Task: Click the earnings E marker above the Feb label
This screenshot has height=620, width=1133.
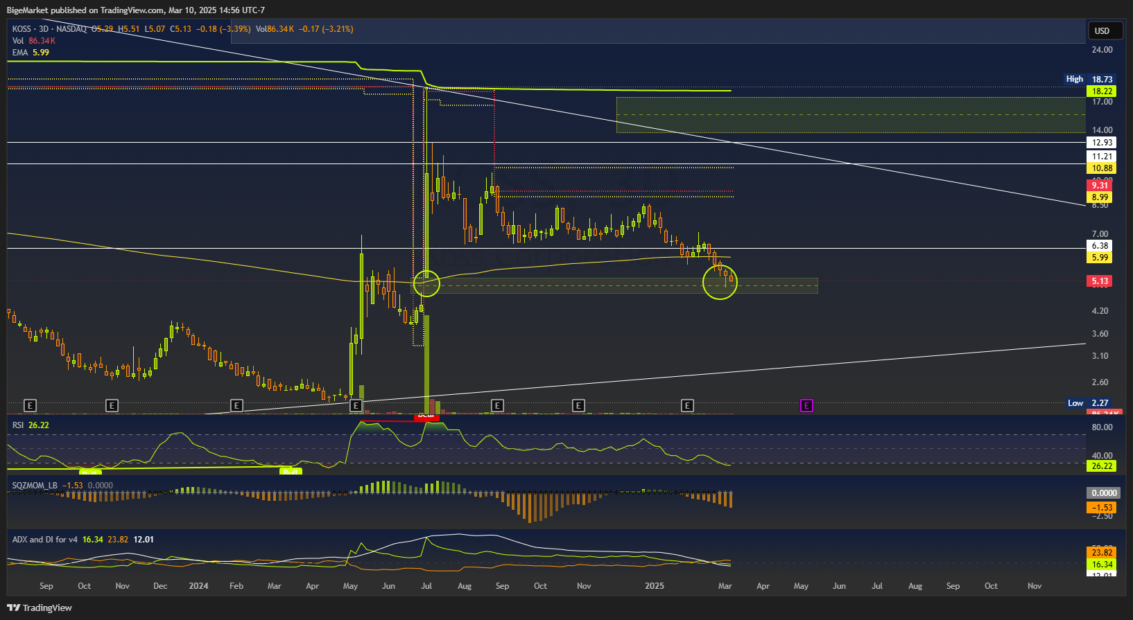Action: pyautogui.click(x=237, y=405)
